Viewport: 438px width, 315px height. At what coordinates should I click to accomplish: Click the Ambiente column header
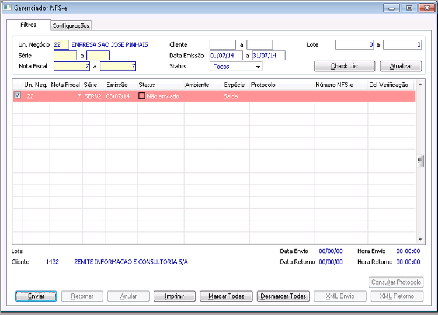pyautogui.click(x=203, y=85)
